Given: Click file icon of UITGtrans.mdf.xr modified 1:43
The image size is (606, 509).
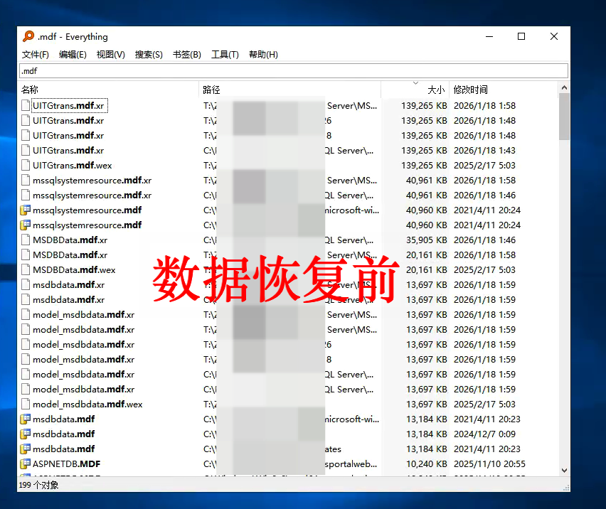Looking at the screenshot, I should (x=26, y=150).
